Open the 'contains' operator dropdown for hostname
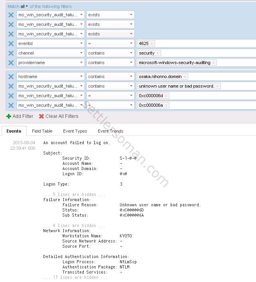The image size is (256, 282). [110, 76]
